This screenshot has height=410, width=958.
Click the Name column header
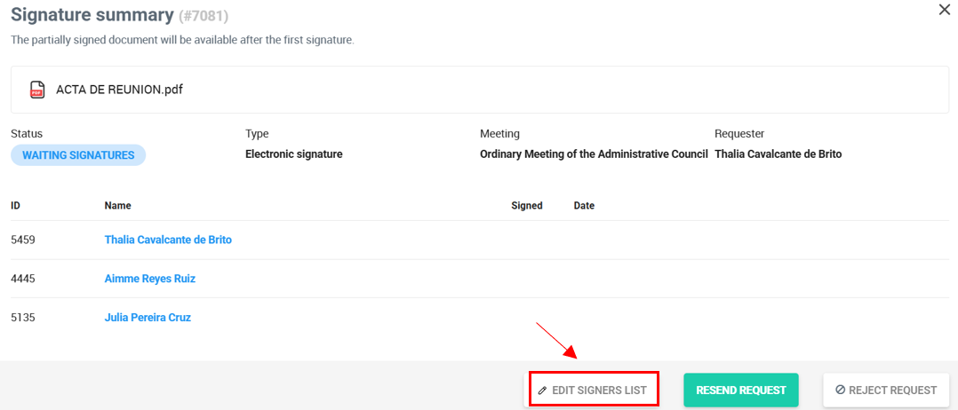click(x=118, y=206)
